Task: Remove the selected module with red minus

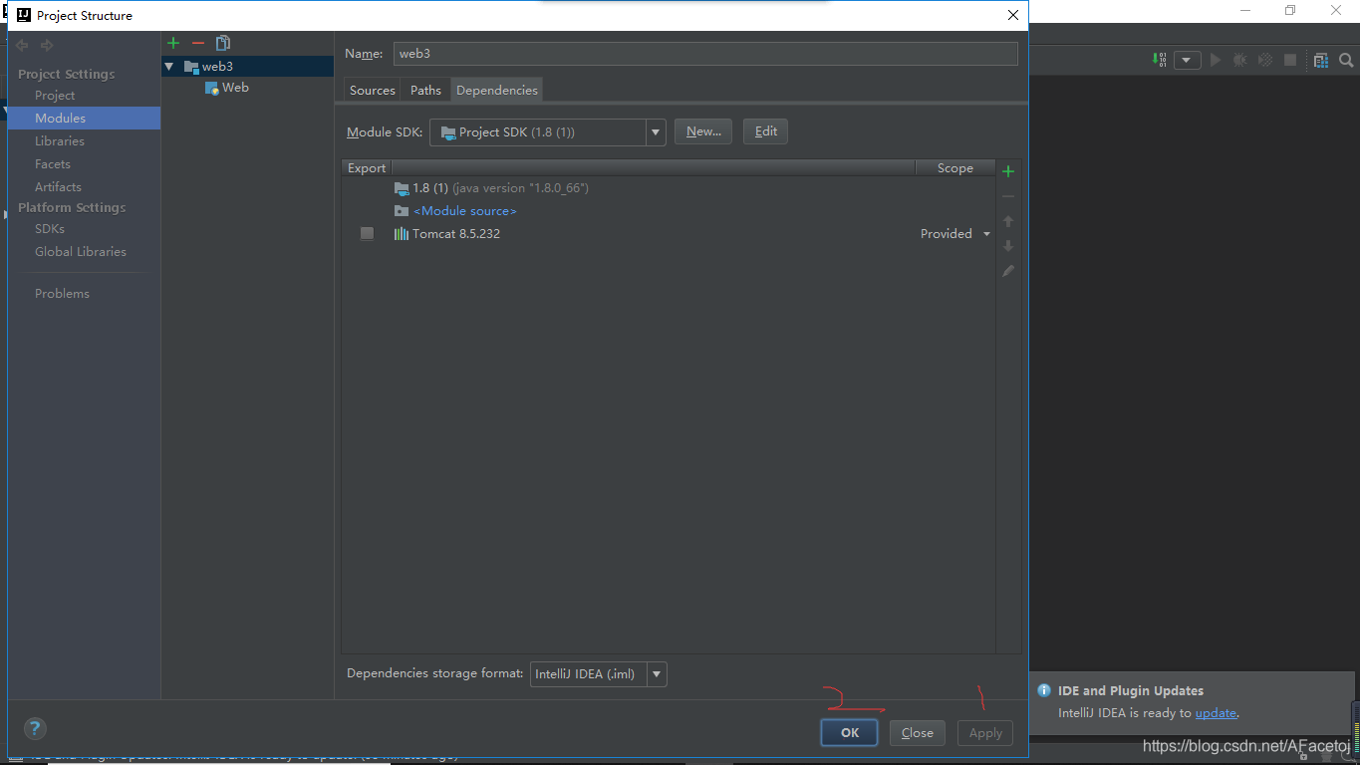Action: coord(197,43)
